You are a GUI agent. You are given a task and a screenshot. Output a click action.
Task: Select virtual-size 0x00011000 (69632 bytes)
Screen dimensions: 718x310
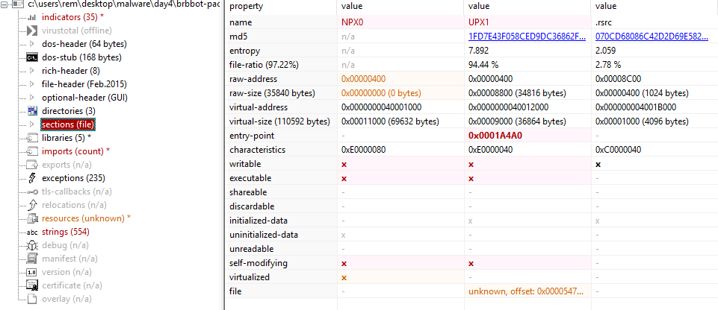(x=391, y=121)
